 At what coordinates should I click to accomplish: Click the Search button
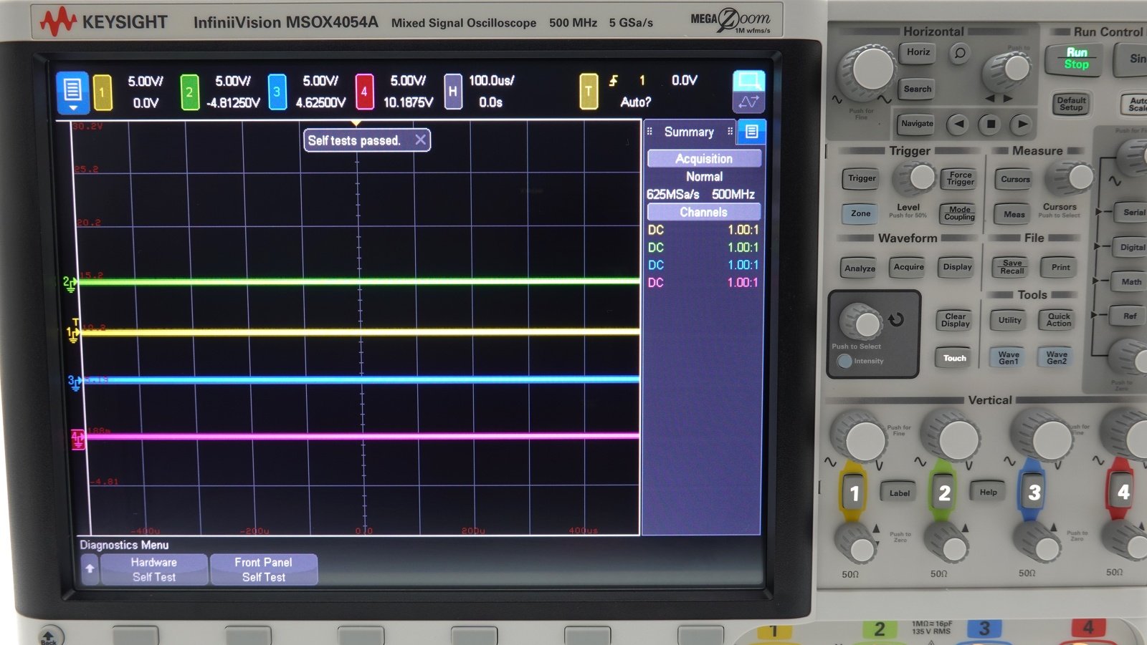click(x=918, y=89)
